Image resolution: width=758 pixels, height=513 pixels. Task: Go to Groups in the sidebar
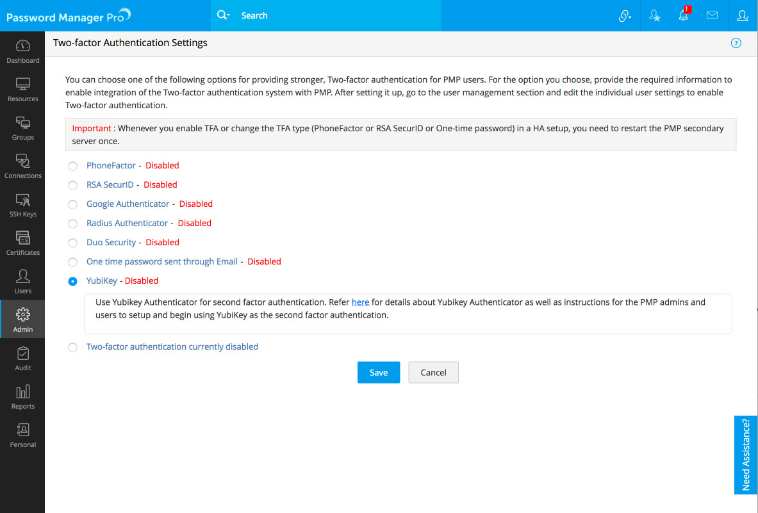pyautogui.click(x=22, y=128)
